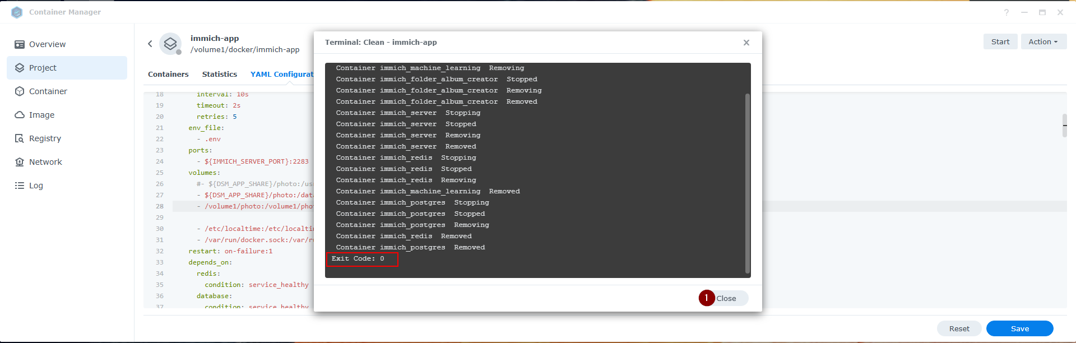Screen dimensions: 1076x343
Task: Reset the YAML configuration edits
Action: [959, 328]
